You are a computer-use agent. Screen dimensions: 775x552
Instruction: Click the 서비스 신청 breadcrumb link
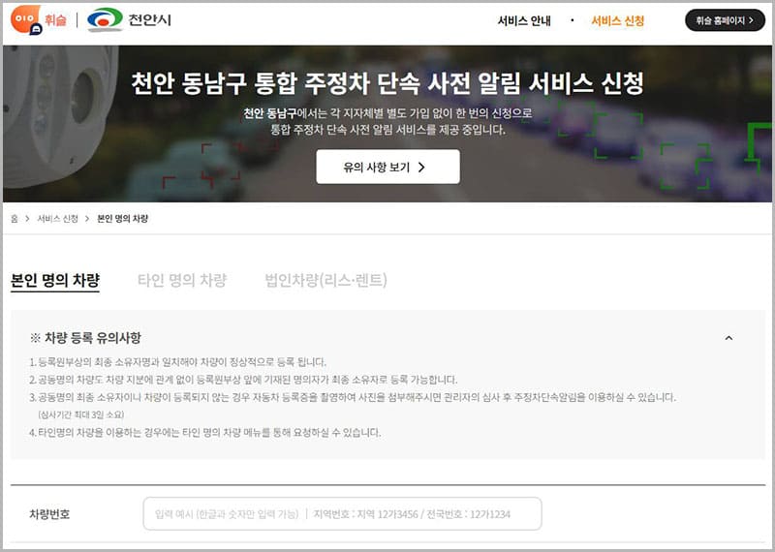[58, 219]
